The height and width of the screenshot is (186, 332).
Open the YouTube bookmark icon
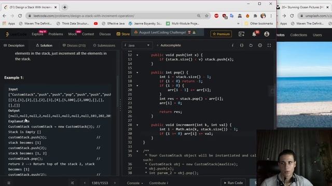click(x=95, y=24)
